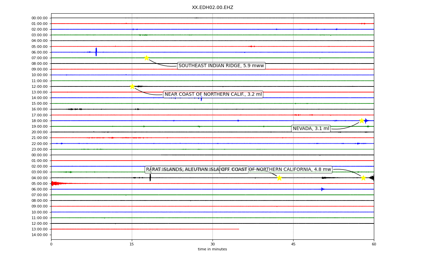Image resolution: width=425 pixels, height=266 pixels.
Task: Click the 15 tick on the time axis
Action: point(132,244)
